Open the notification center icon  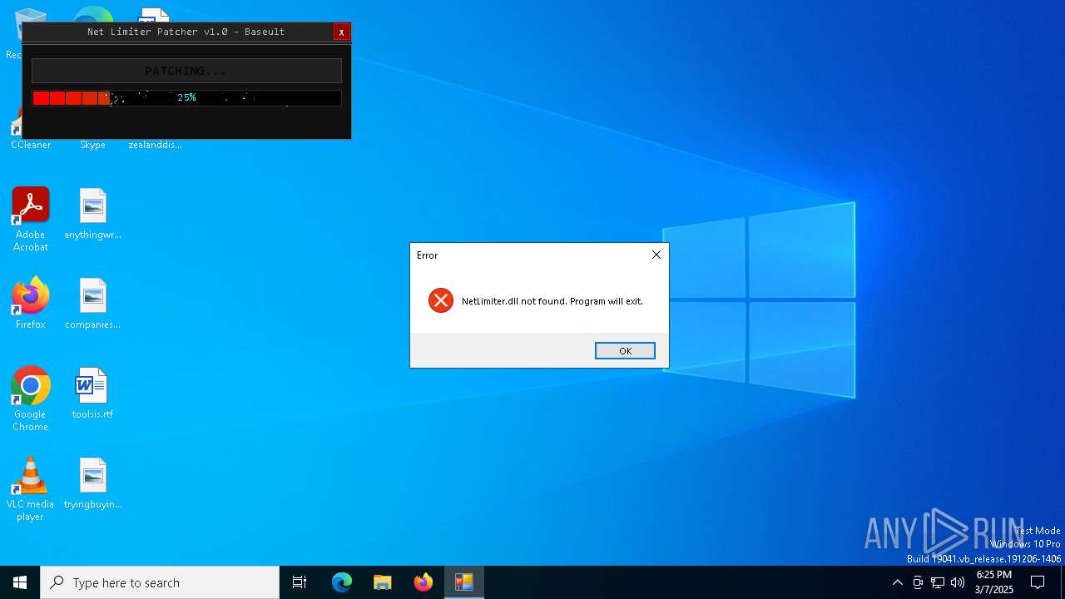pyautogui.click(x=1038, y=582)
